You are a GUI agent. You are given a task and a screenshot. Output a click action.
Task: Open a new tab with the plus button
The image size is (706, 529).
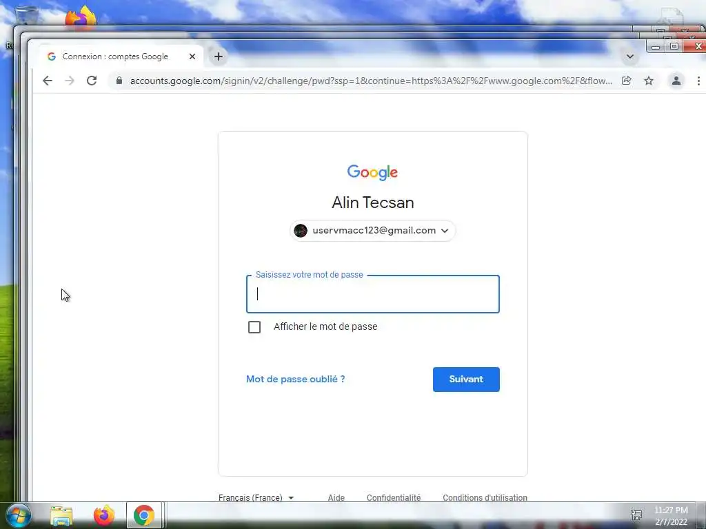click(x=219, y=56)
